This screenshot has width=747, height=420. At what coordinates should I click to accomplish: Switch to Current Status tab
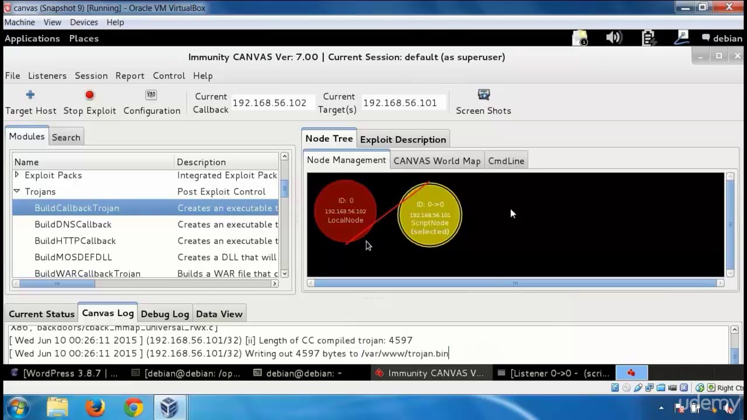pyautogui.click(x=41, y=314)
